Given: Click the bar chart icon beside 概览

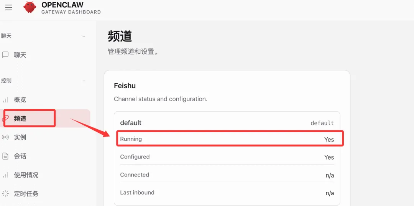Looking at the screenshot, I should pyautogui.click(x=5, y=100).
